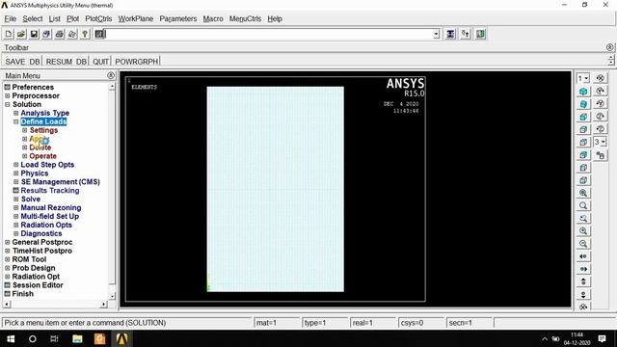This screenshot has width=617, height=347.
Task: Select the Front View icon
Action: click(x=583, y=117)
